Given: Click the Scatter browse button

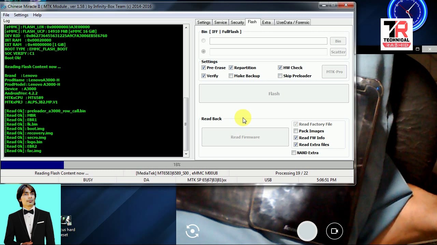Looking at the screenshot, I should click(338, 52).
